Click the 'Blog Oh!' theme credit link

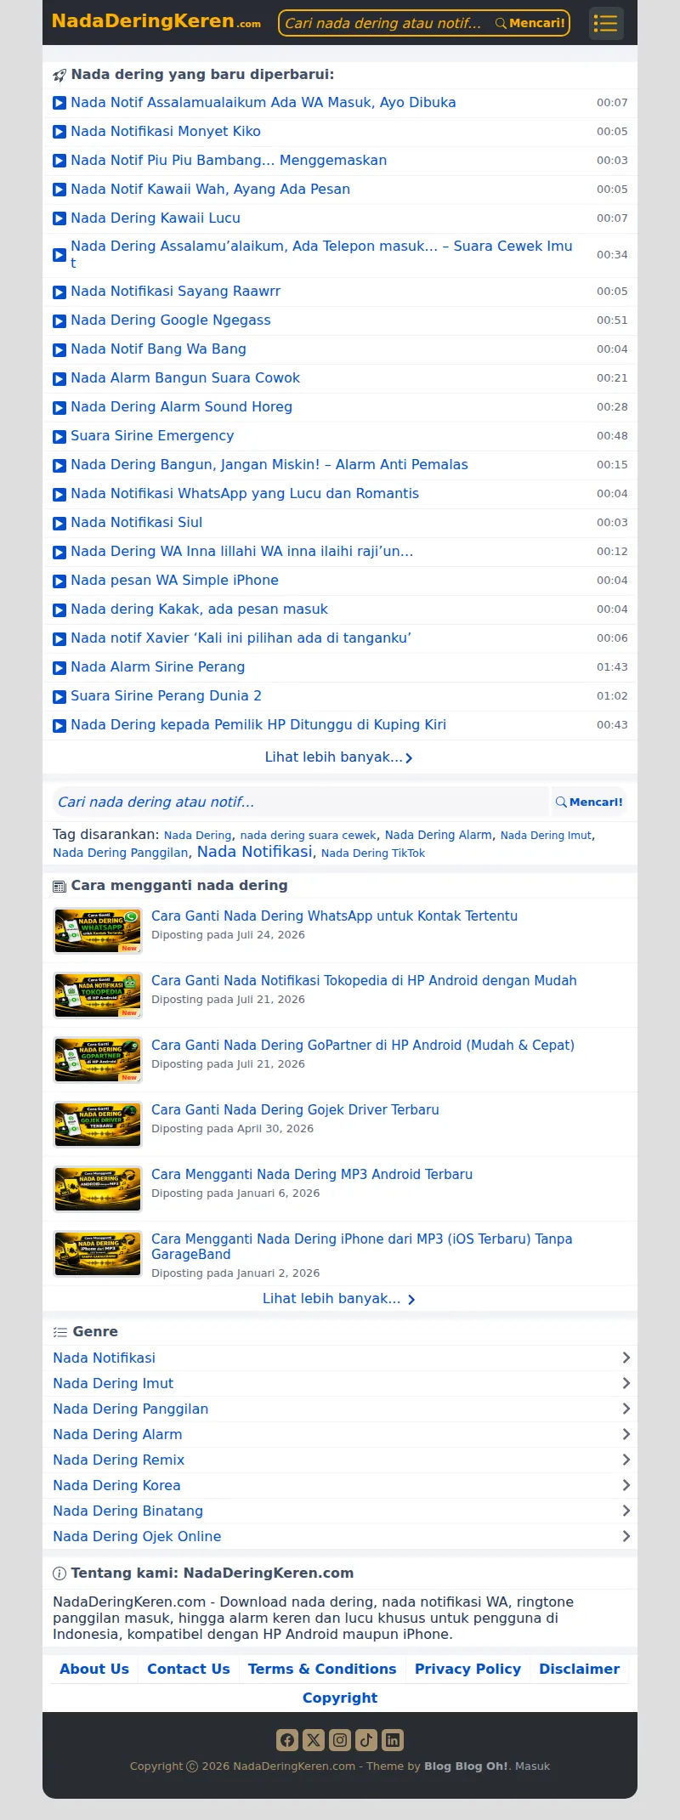(466, 1766)
